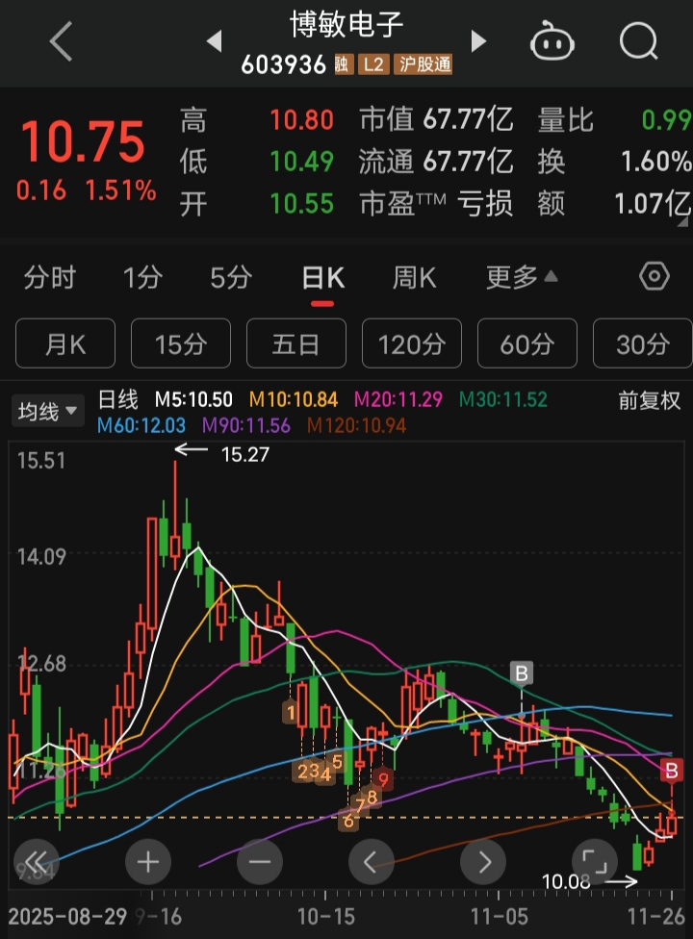Choose the 60分 period button
The height and width of the screenshot is (939, 693).
tap(527, 343)
